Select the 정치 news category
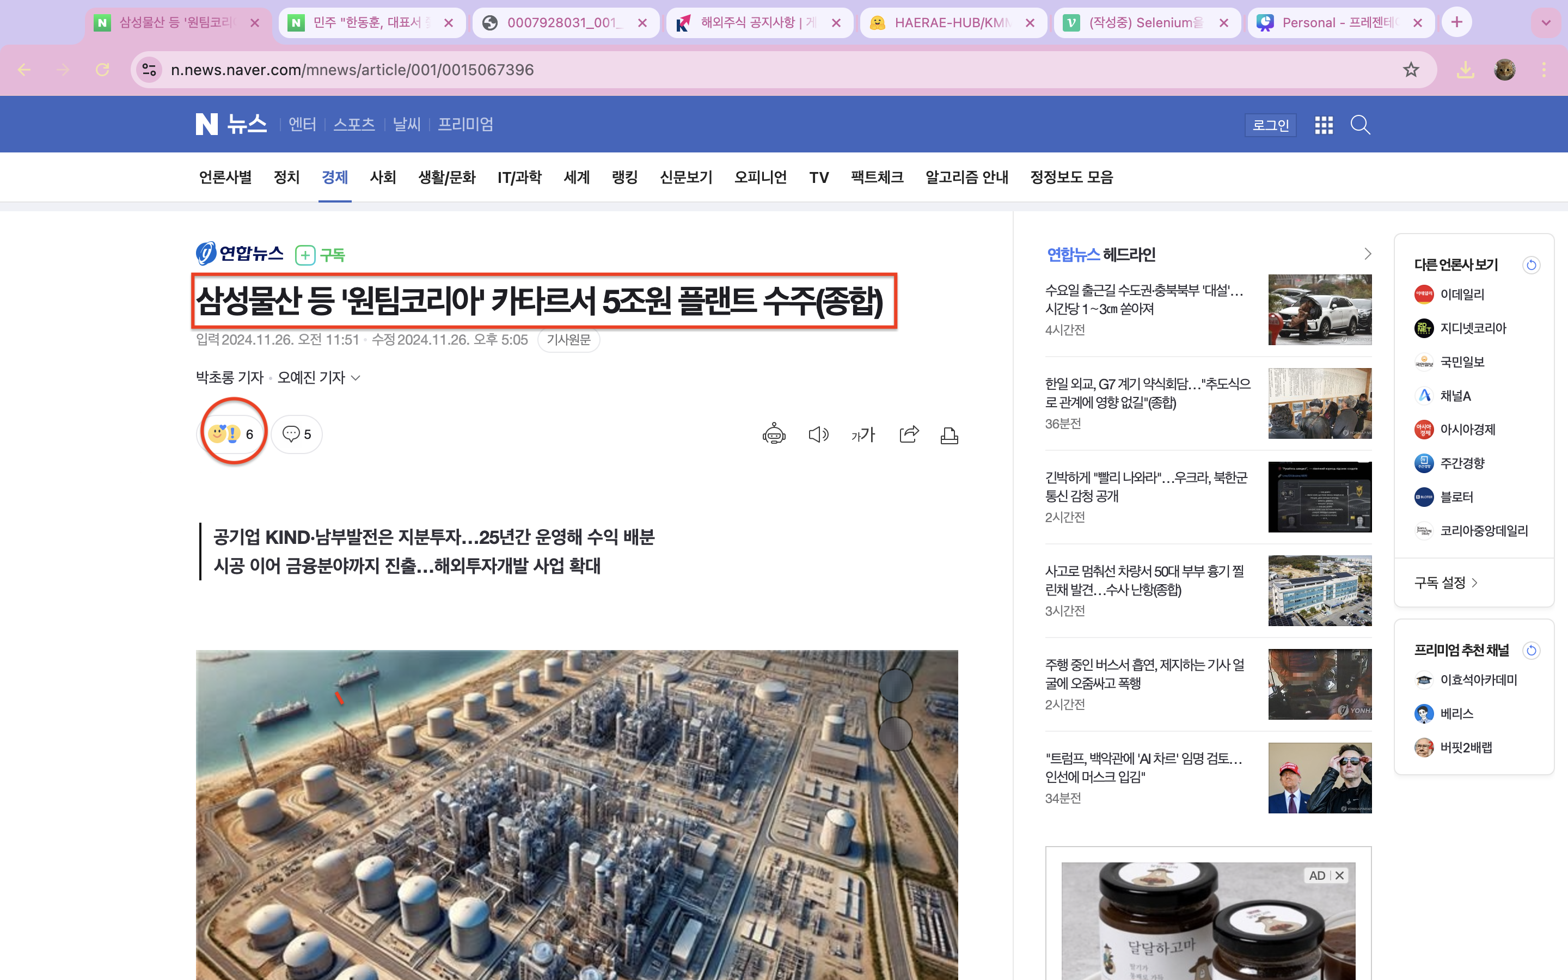1568x980 pixels. tap(286, 177)
